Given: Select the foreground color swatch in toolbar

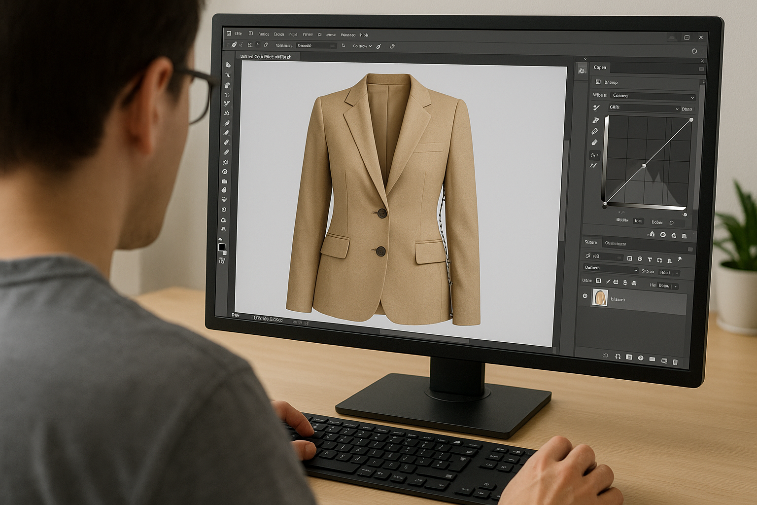Looking at the screenshot, I should click(x=222, y=247).
